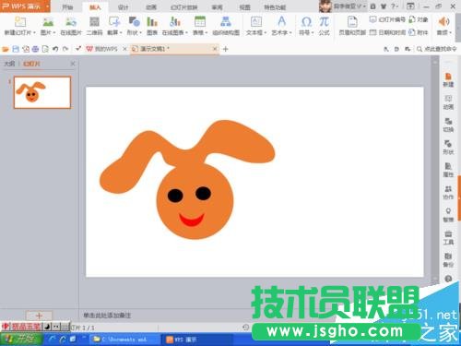Open the Animation (动画) side panel
This screenshot has width=461, height=346.
coord(448,102)
